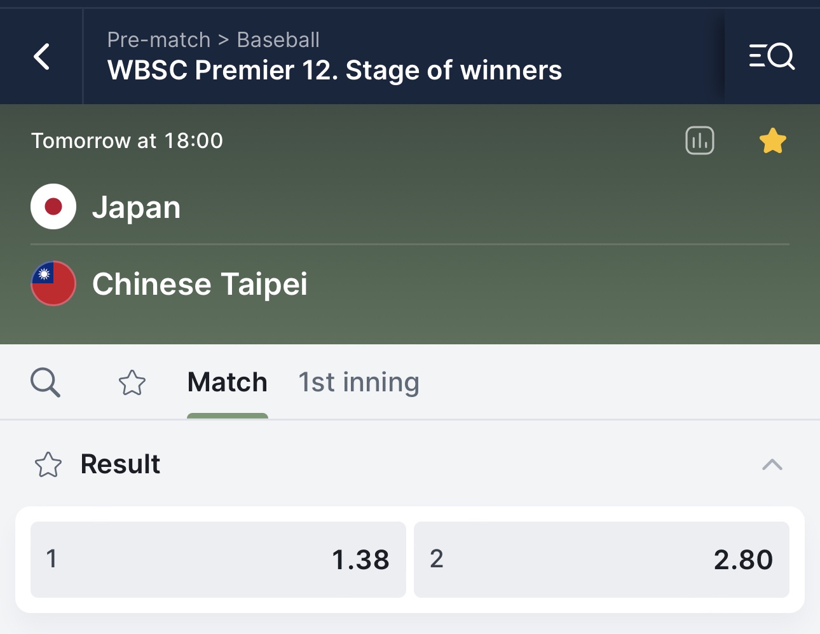Open match statistics chart icon
820x634 pixels.
[x=700, y=140]
